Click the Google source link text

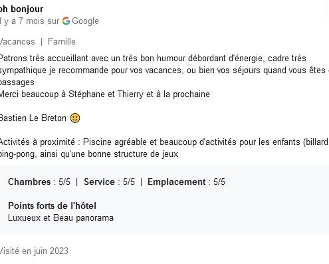(85, 21)
